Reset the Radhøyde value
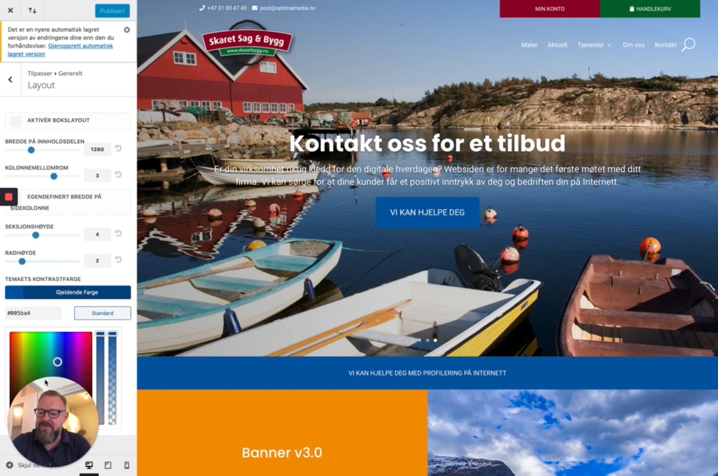718x476 pixels. pyautogui.click(x=118, y=259)
